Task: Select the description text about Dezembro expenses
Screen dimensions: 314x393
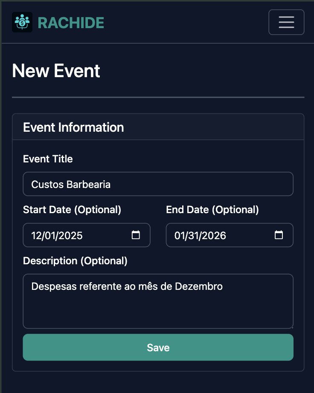Action: click(126, 286)
